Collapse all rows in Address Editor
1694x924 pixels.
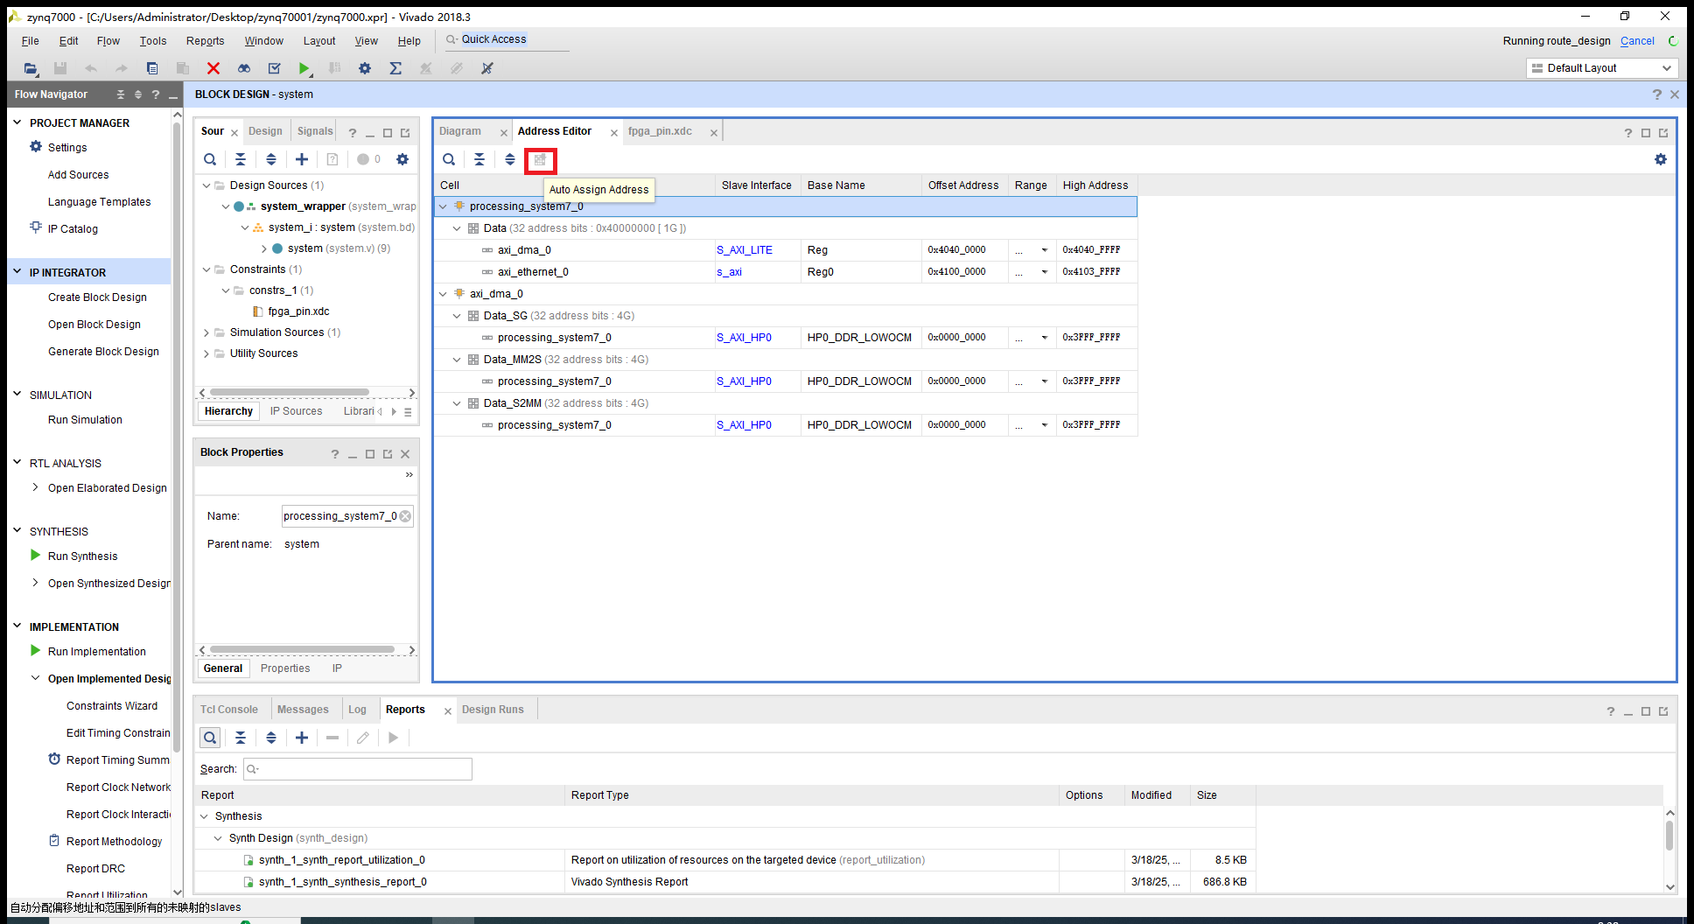coord(479,159)
